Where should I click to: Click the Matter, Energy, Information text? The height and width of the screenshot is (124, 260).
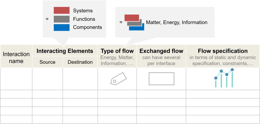[176, 22]
